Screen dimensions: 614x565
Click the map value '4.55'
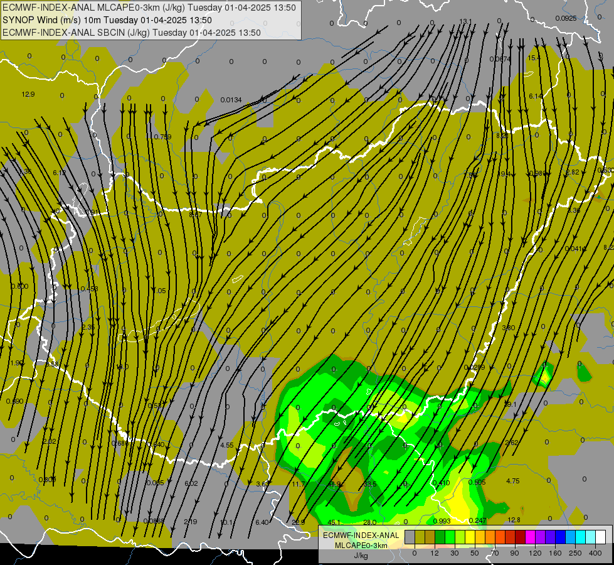pos(227,446)
